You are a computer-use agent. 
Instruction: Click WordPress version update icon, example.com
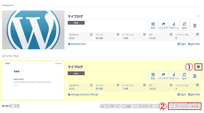91,34
